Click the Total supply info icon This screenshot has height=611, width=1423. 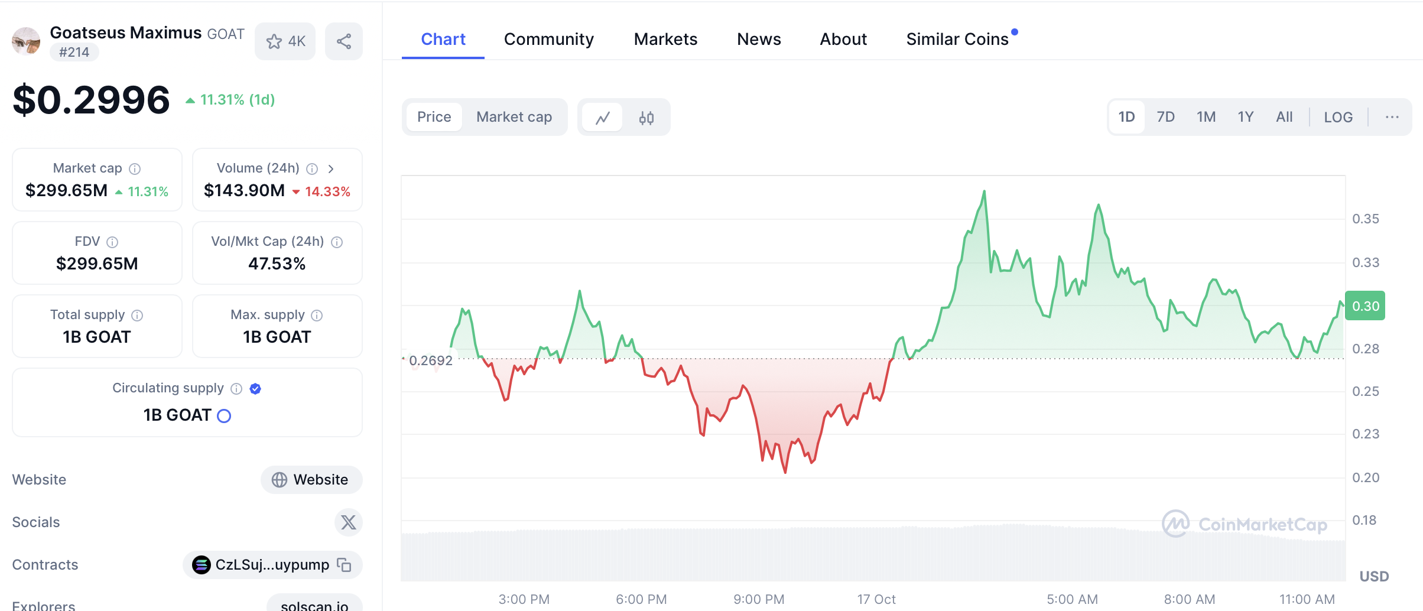[137, 316]
